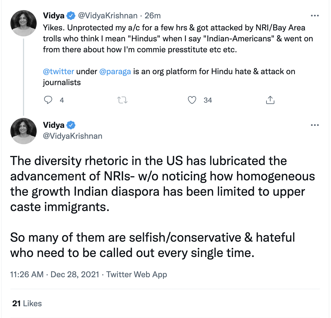Click verified badge on second Vidya name

71,125
